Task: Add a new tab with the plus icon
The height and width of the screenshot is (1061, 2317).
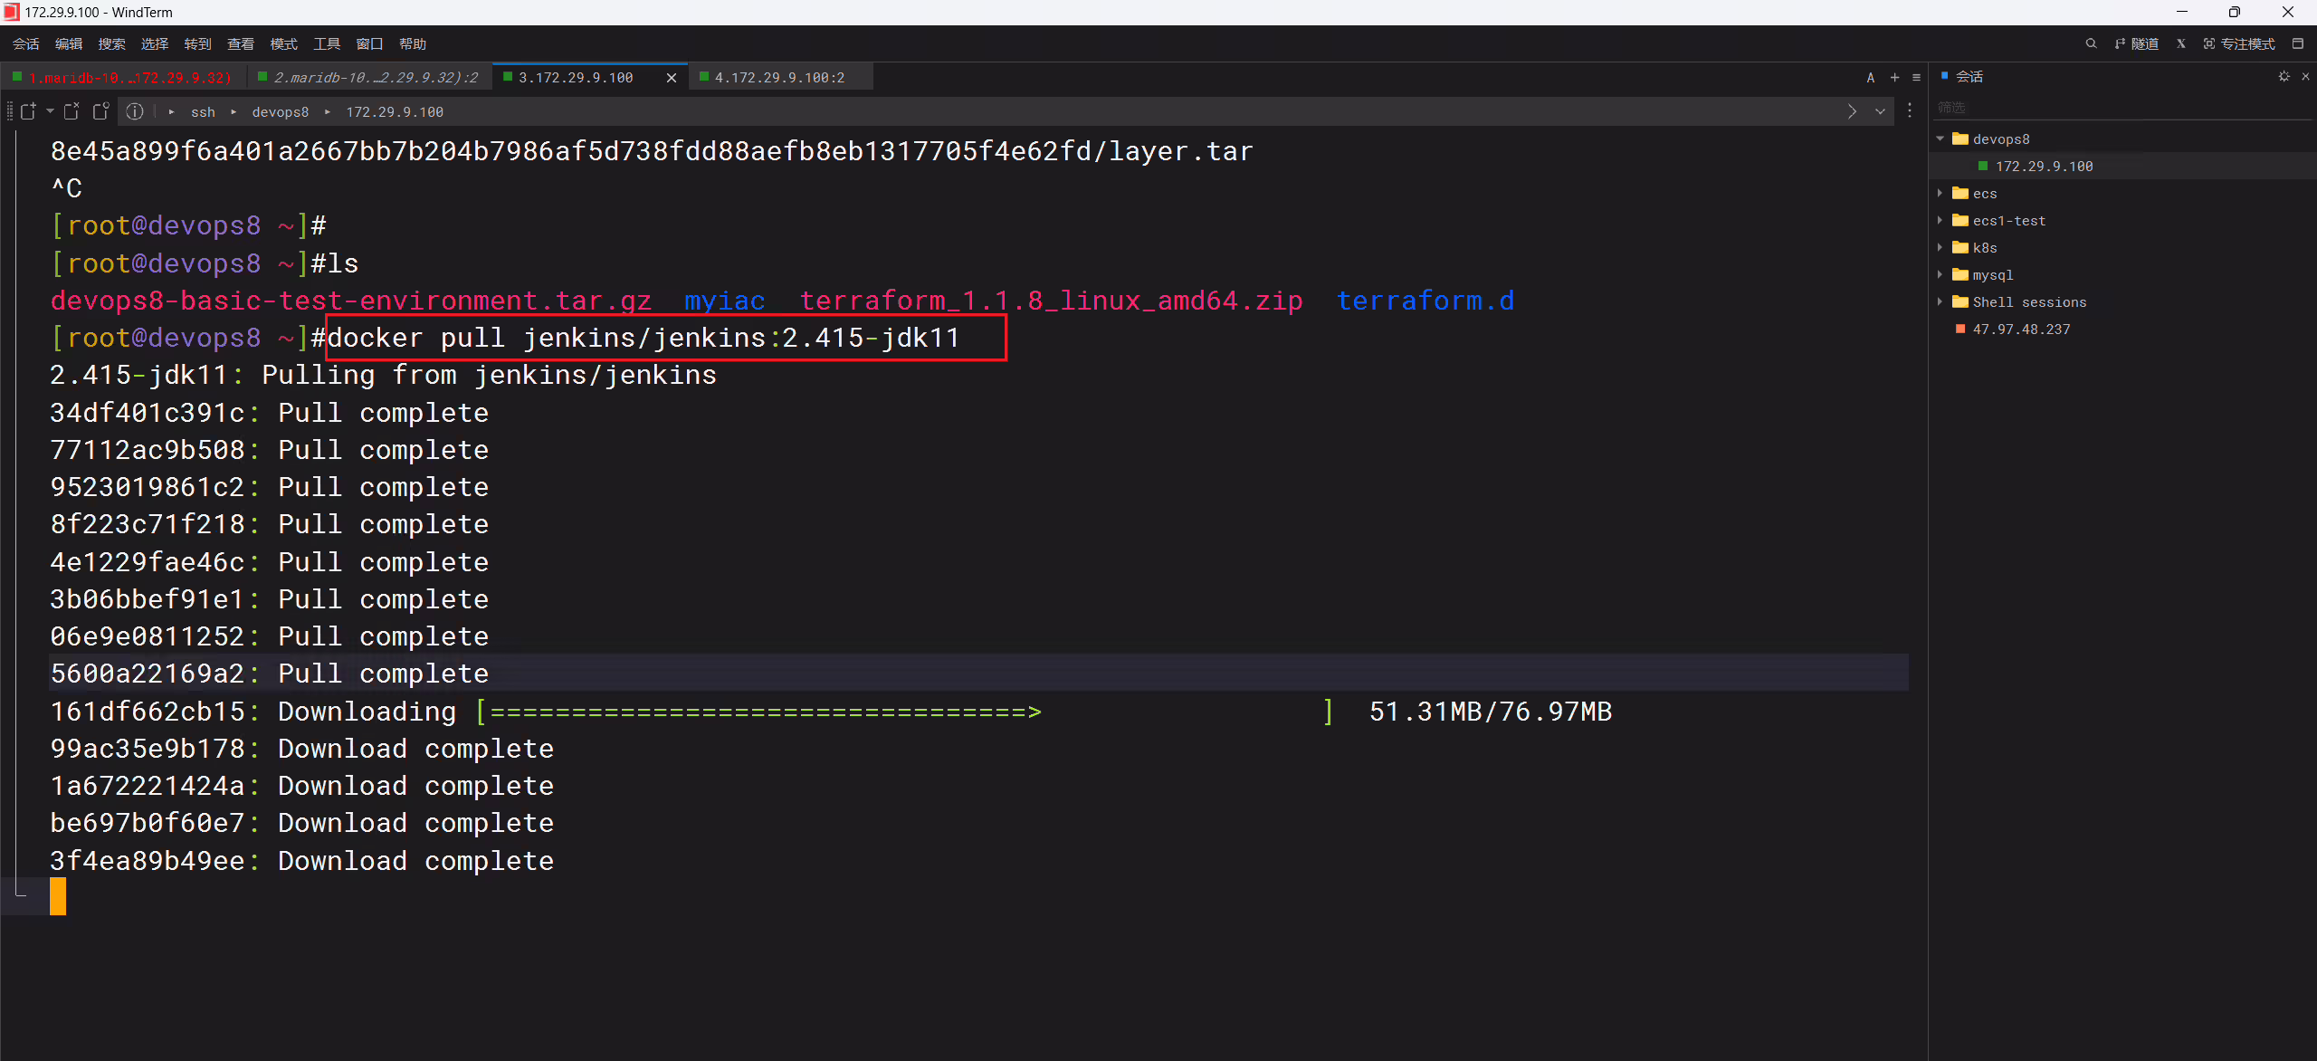Action: (x=1894, y=78)
